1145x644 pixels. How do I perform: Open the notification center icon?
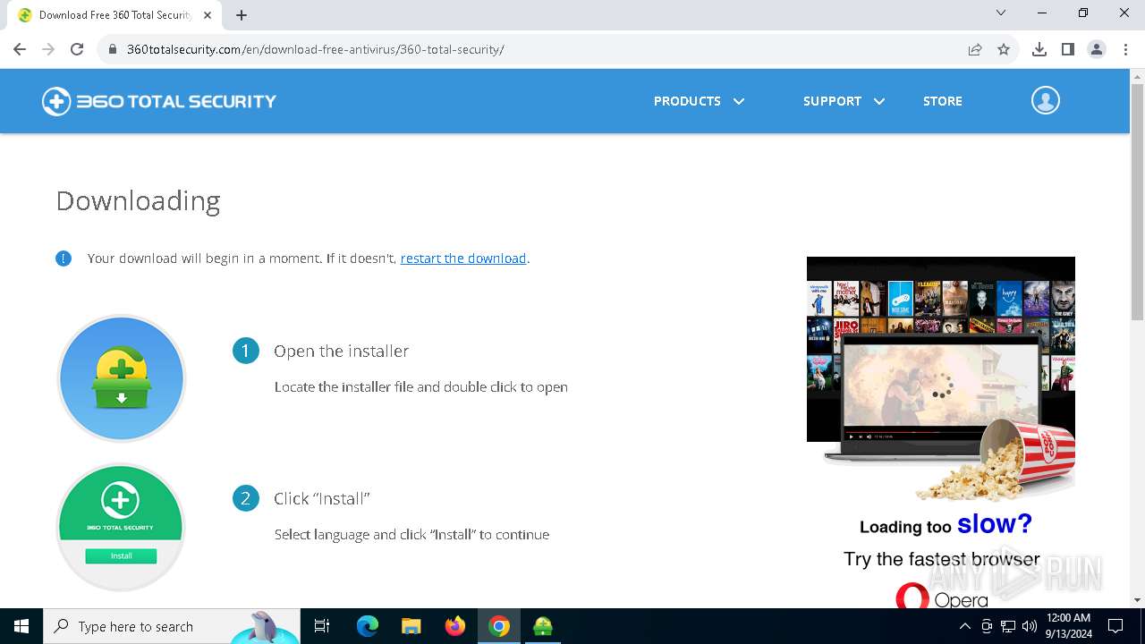click(x=1115, y=626)
